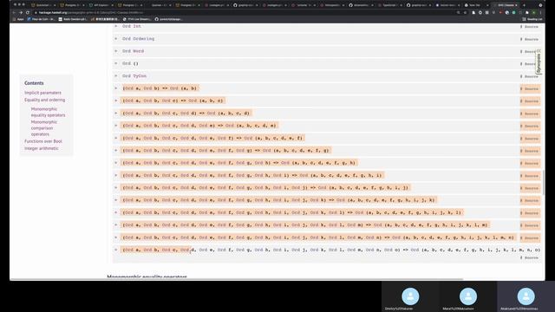Expand the eight-element tuple Ord instance ending in h
555x312 pixels.
pyautogui.click(x=115, y=163)
